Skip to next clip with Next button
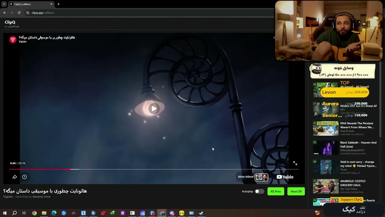385x217 pixels. tap(296, 191)
